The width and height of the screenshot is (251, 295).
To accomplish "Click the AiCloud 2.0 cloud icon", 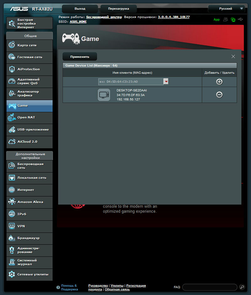I will pos(12,142).
